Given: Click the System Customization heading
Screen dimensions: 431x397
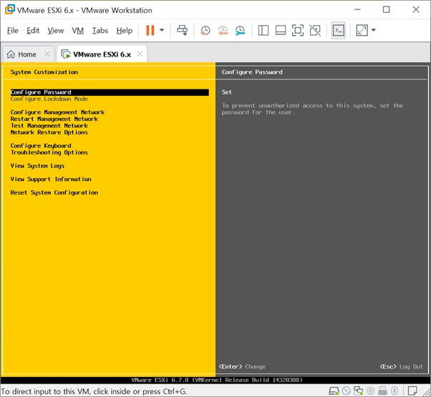Looking at the screenshot, I should point(44,72).
